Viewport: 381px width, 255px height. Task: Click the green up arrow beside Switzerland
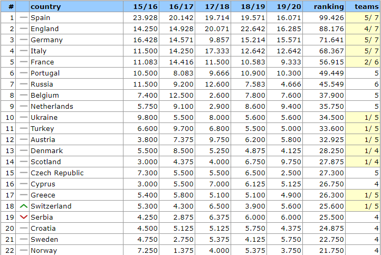click(23, 206)
